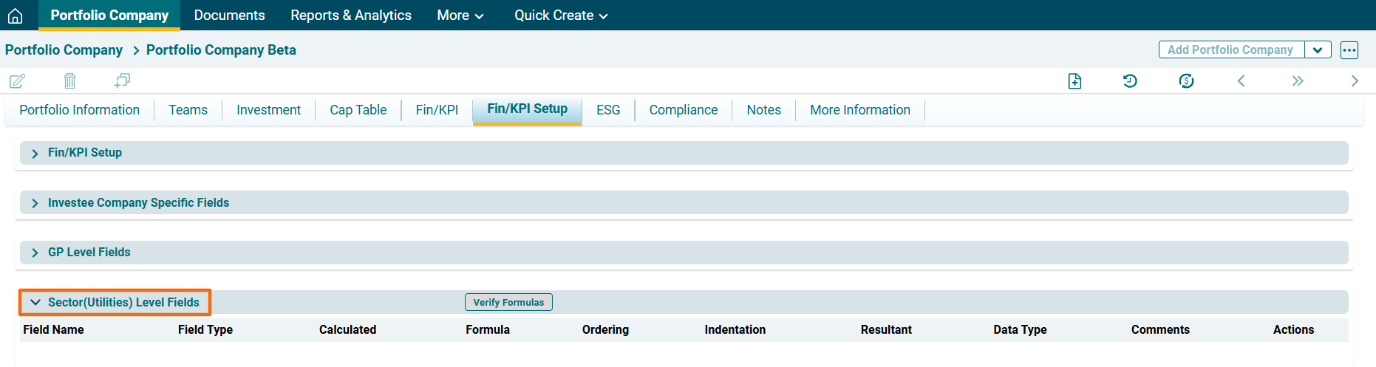Go to next record with right arrow
Image resolution: width=1376 pixels, height=367 pixels.
tap(1354, 80)
